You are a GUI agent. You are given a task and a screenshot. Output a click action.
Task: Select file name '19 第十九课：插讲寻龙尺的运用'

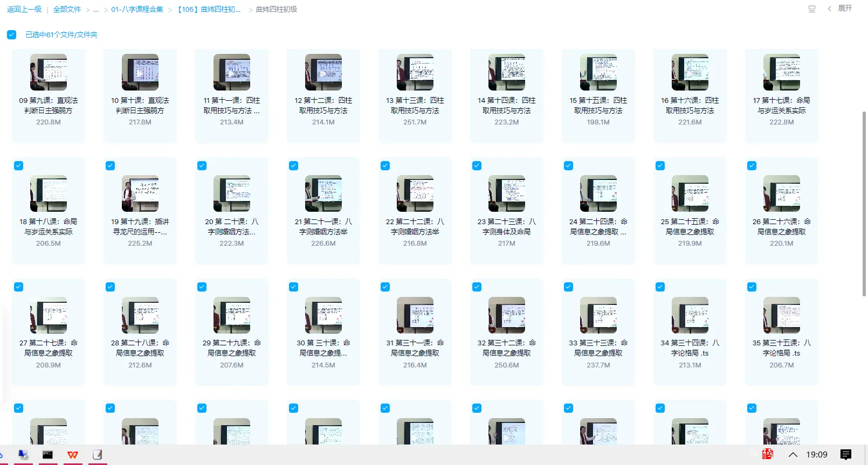pos(140,226)
